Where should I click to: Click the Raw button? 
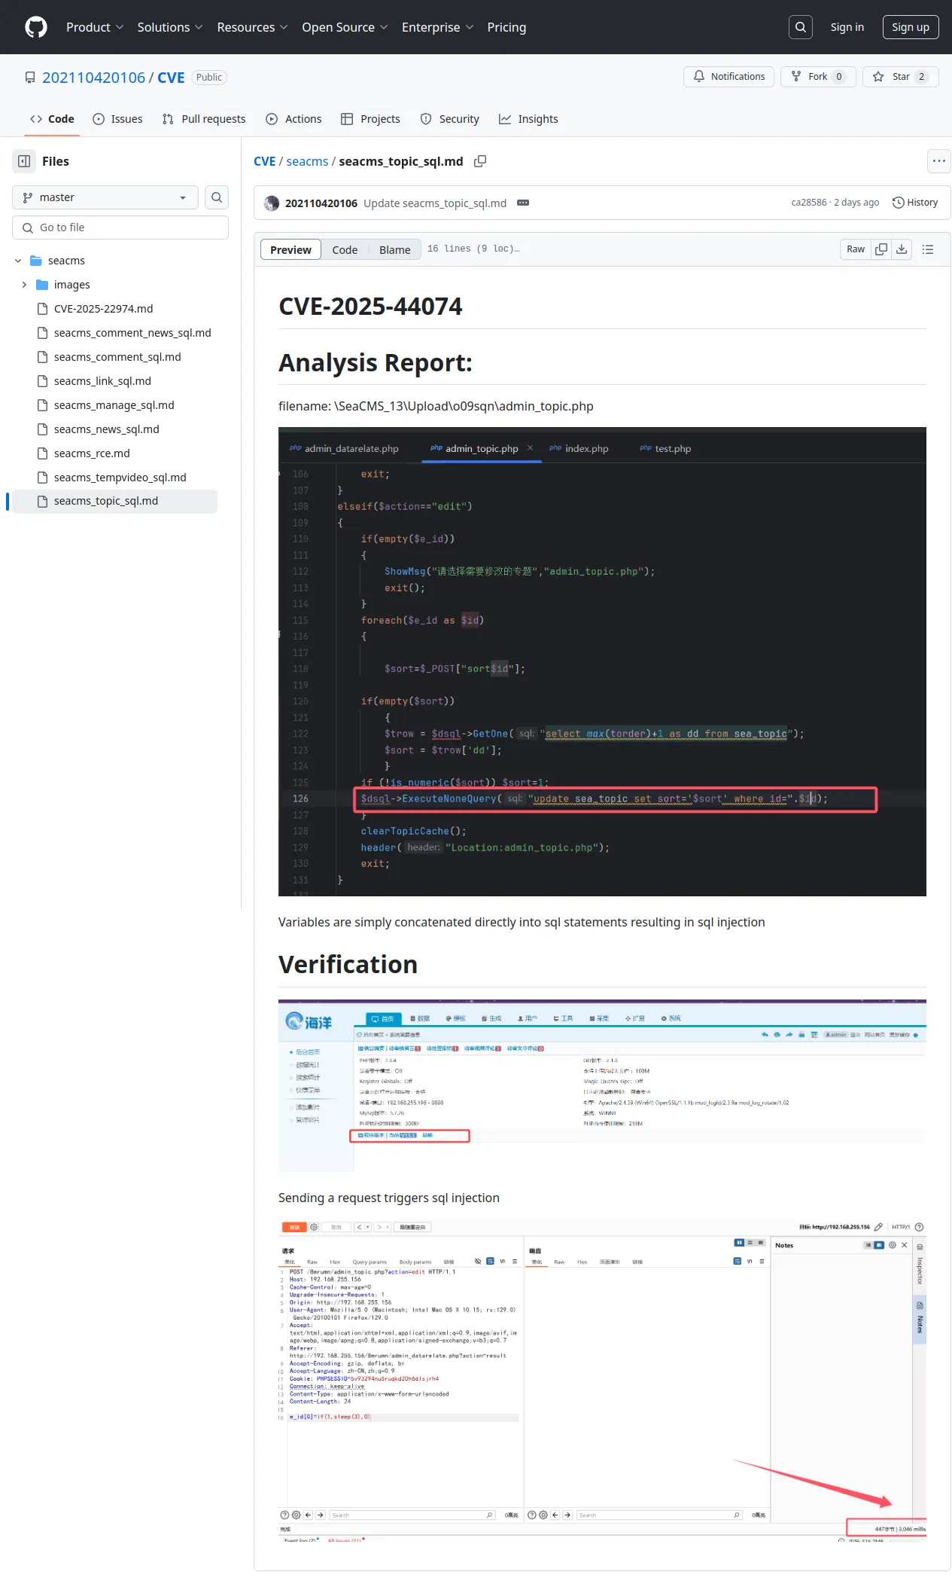pyautogui.click(x=856, y=249)
